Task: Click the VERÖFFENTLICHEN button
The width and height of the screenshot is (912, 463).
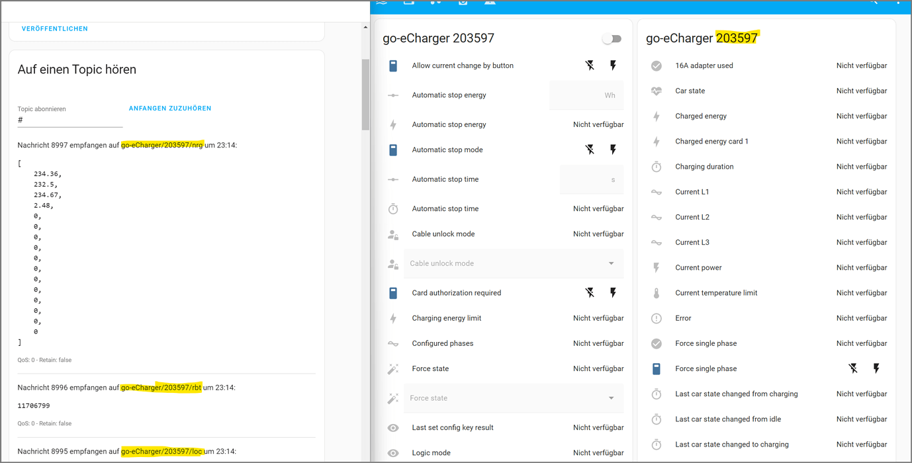Action: [55, 28]
